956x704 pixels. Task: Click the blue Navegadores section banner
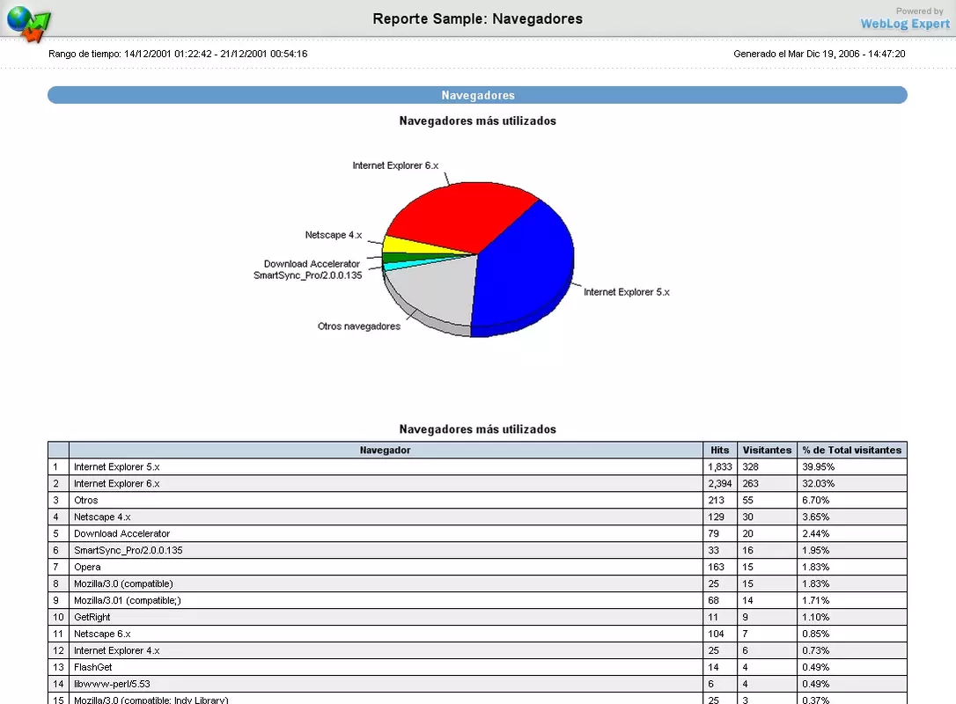click(477, 95)
